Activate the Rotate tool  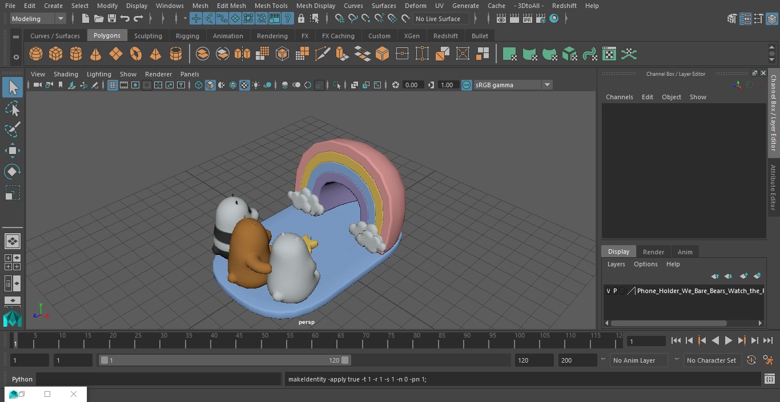[13, 172]
